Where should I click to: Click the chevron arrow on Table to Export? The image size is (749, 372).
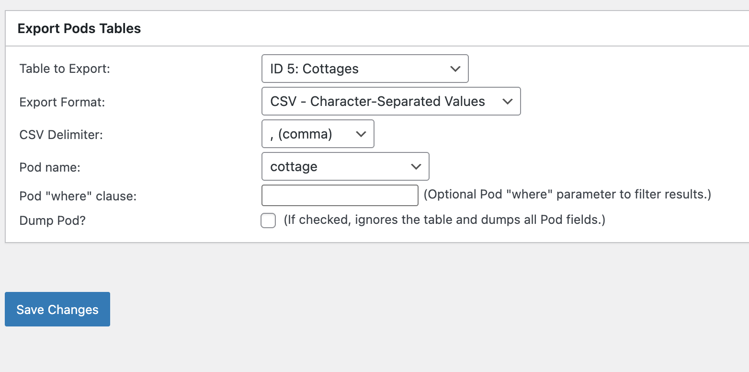click(455, 69)
